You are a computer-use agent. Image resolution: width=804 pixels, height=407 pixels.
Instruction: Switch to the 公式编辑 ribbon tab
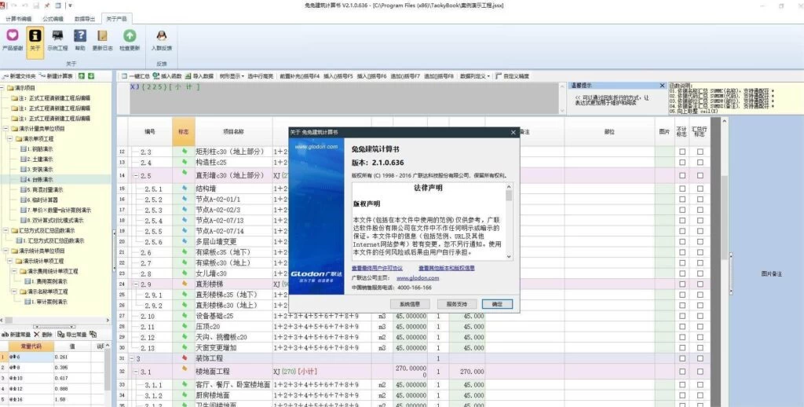point(53,17)
